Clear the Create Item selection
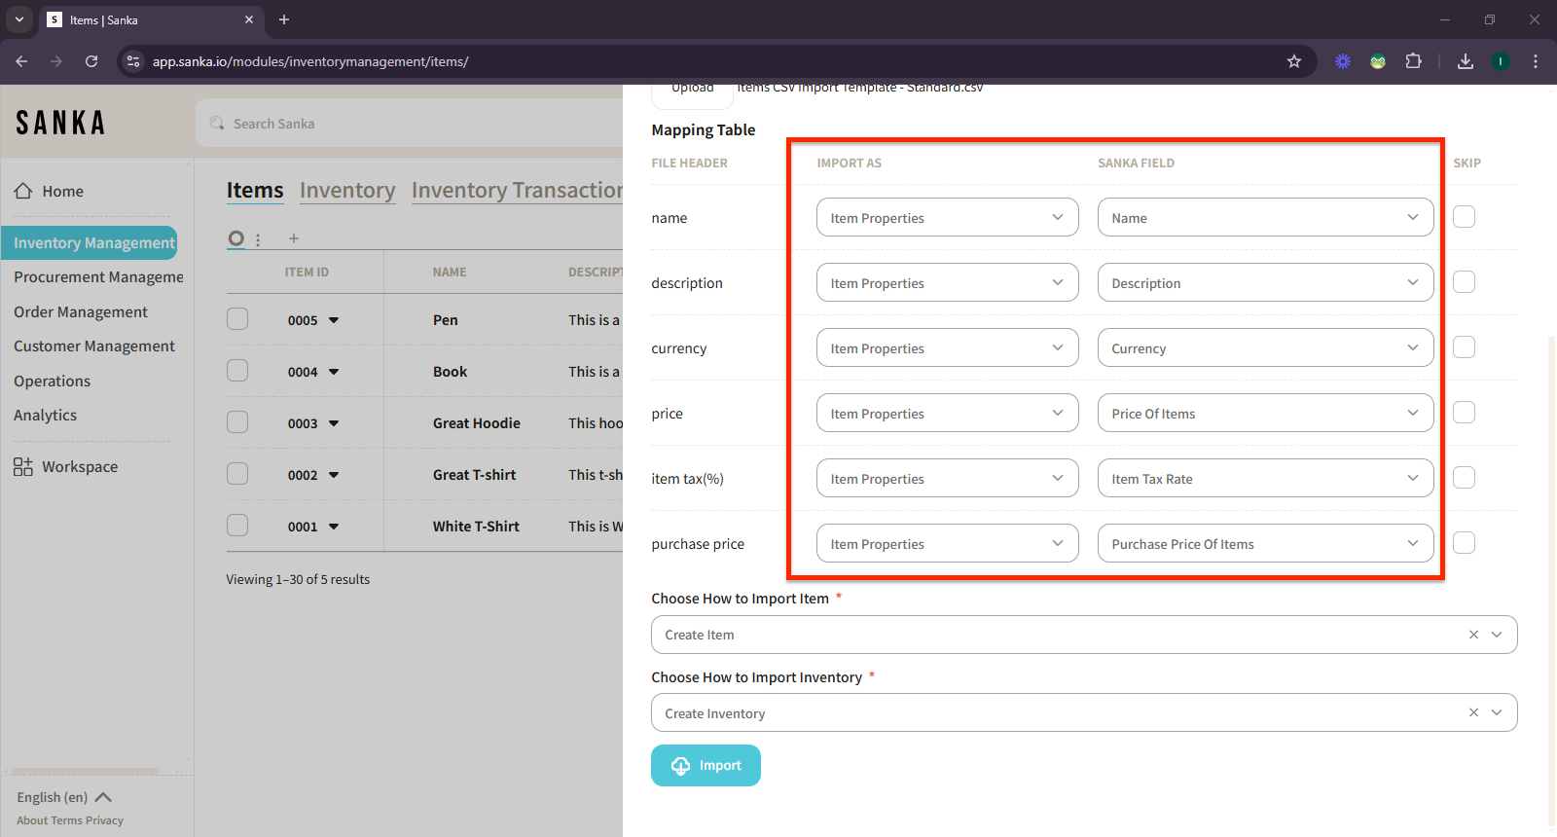This screenshot has height=837, width=1557. coord(1473,635)
